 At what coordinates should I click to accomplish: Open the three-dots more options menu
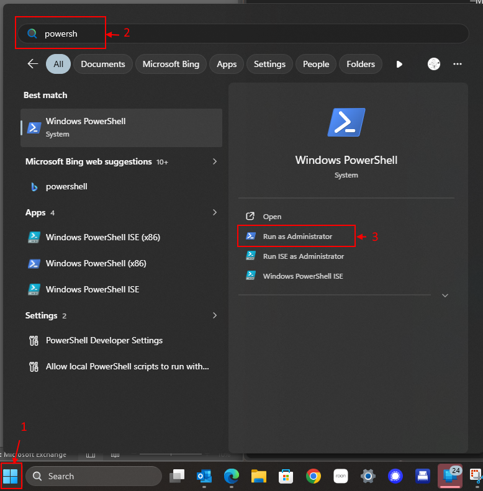[458, 64]
